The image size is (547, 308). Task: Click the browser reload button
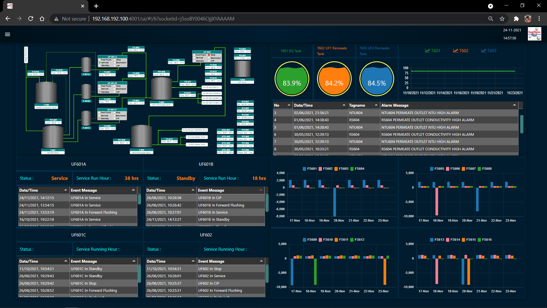point(31,19)
